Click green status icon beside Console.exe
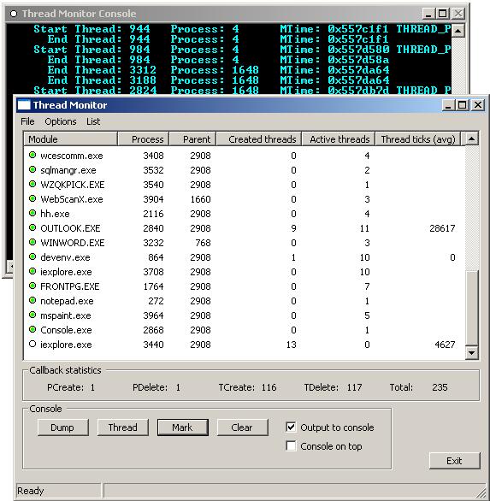 click(32, 329)
